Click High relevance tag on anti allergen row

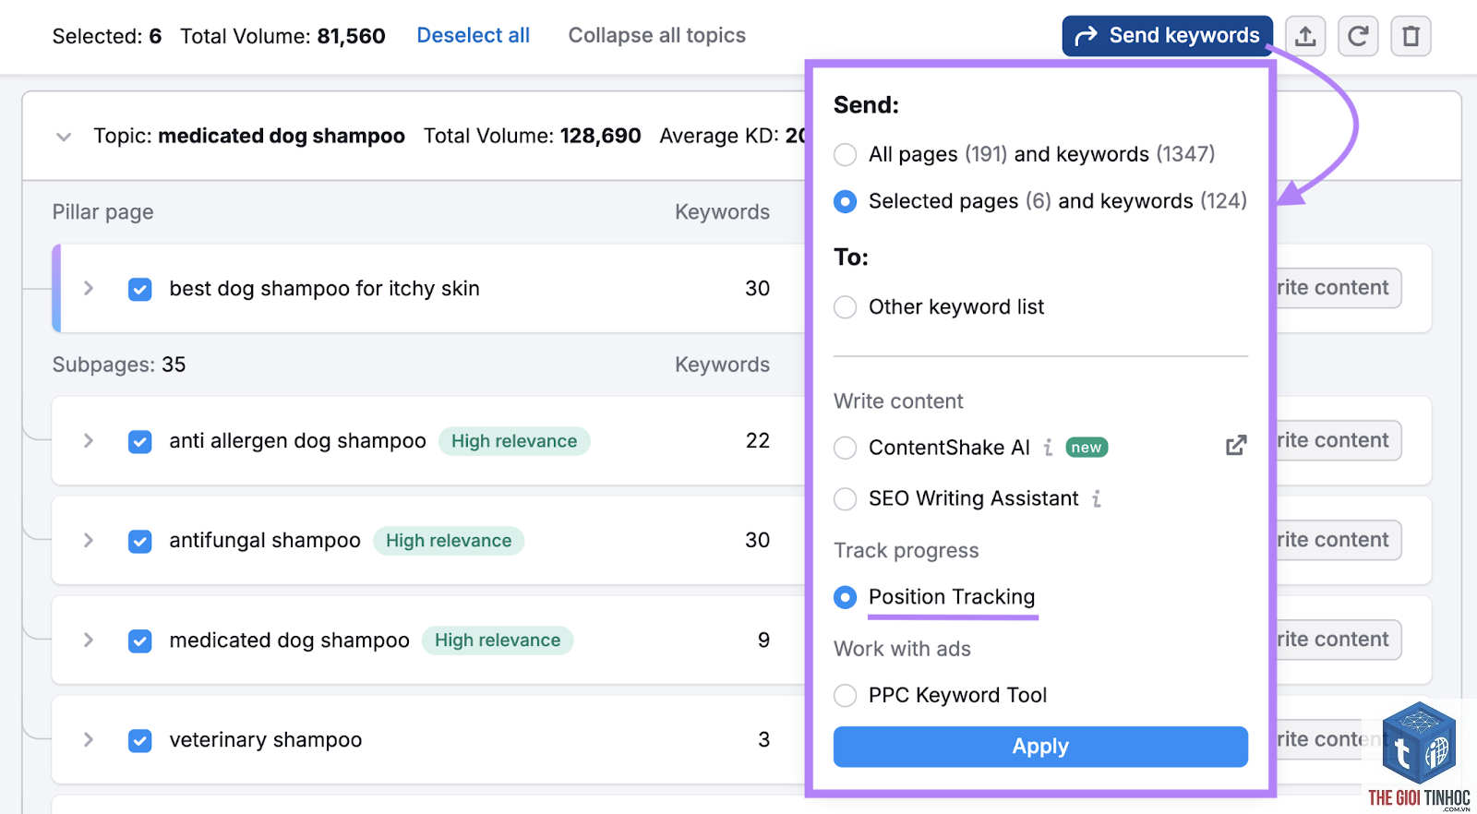[514, 441]
